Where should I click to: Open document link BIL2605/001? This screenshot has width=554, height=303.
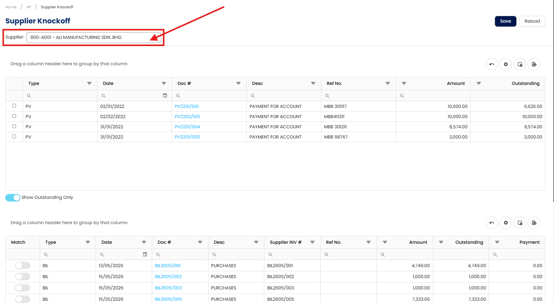(x=168, y=266)
